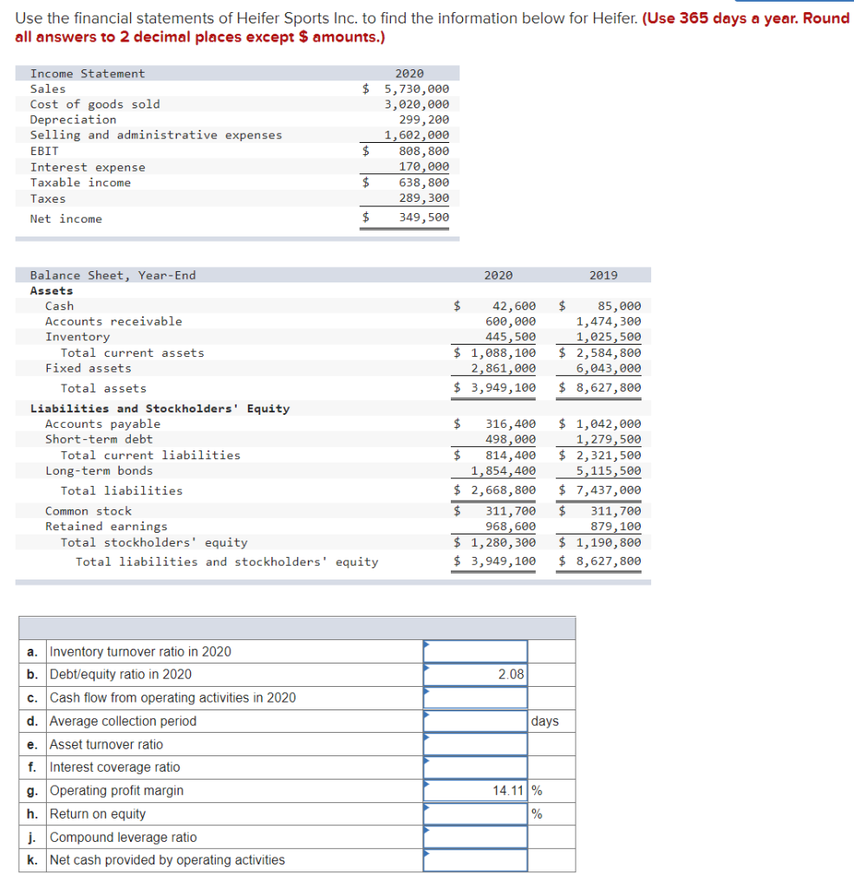Select the Asset turnover ratio answer field

[x=476, y=744]
